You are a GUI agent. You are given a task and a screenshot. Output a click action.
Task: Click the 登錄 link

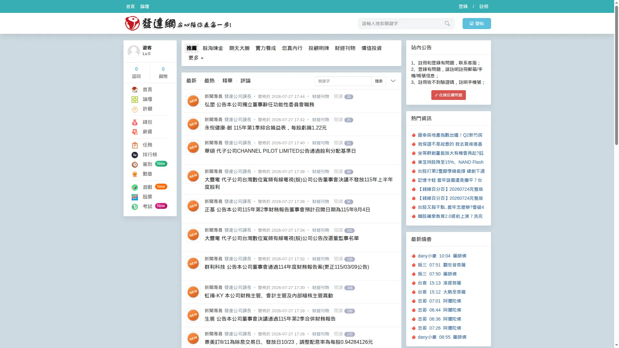[463, 6]
